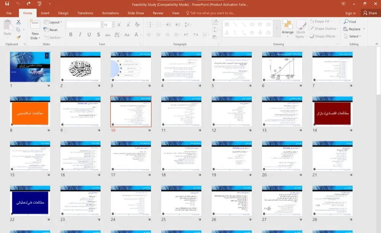Screen dimensions: 381x233
Task: Click the Save icon in quick access toolbar
Action: tap(7, 4)
